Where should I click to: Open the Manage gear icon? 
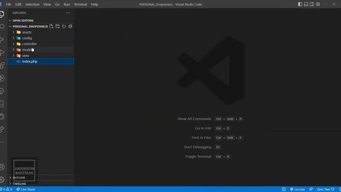(2, 180)
